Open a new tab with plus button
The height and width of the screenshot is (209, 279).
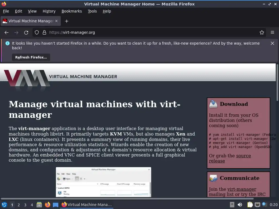point(66,21)
